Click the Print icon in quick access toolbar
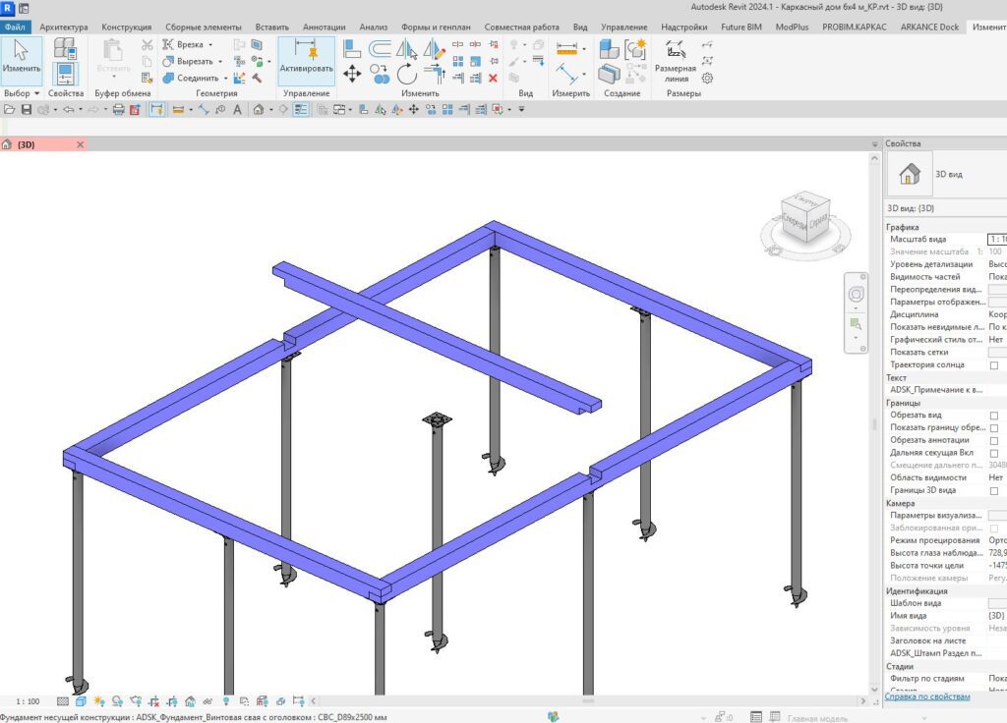Image resolution: width=1007 pixels, height=723 pixels. 119,109
